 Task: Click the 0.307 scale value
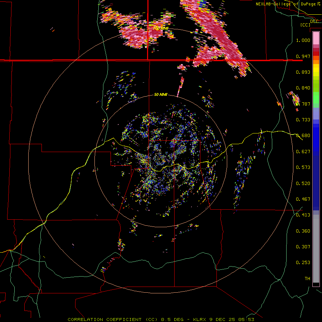click(303, 247)
